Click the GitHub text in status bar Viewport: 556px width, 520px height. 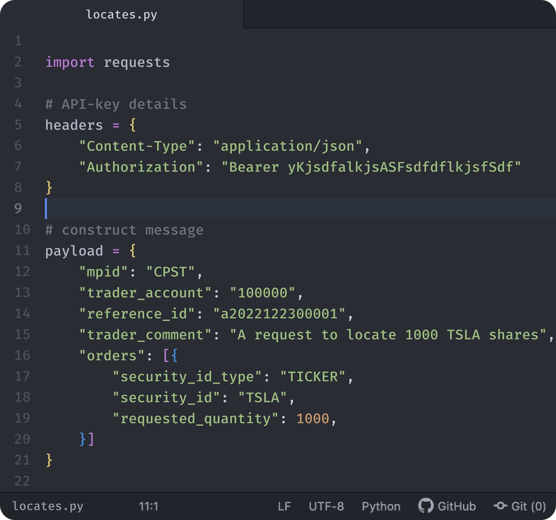(x=456, y=506)
